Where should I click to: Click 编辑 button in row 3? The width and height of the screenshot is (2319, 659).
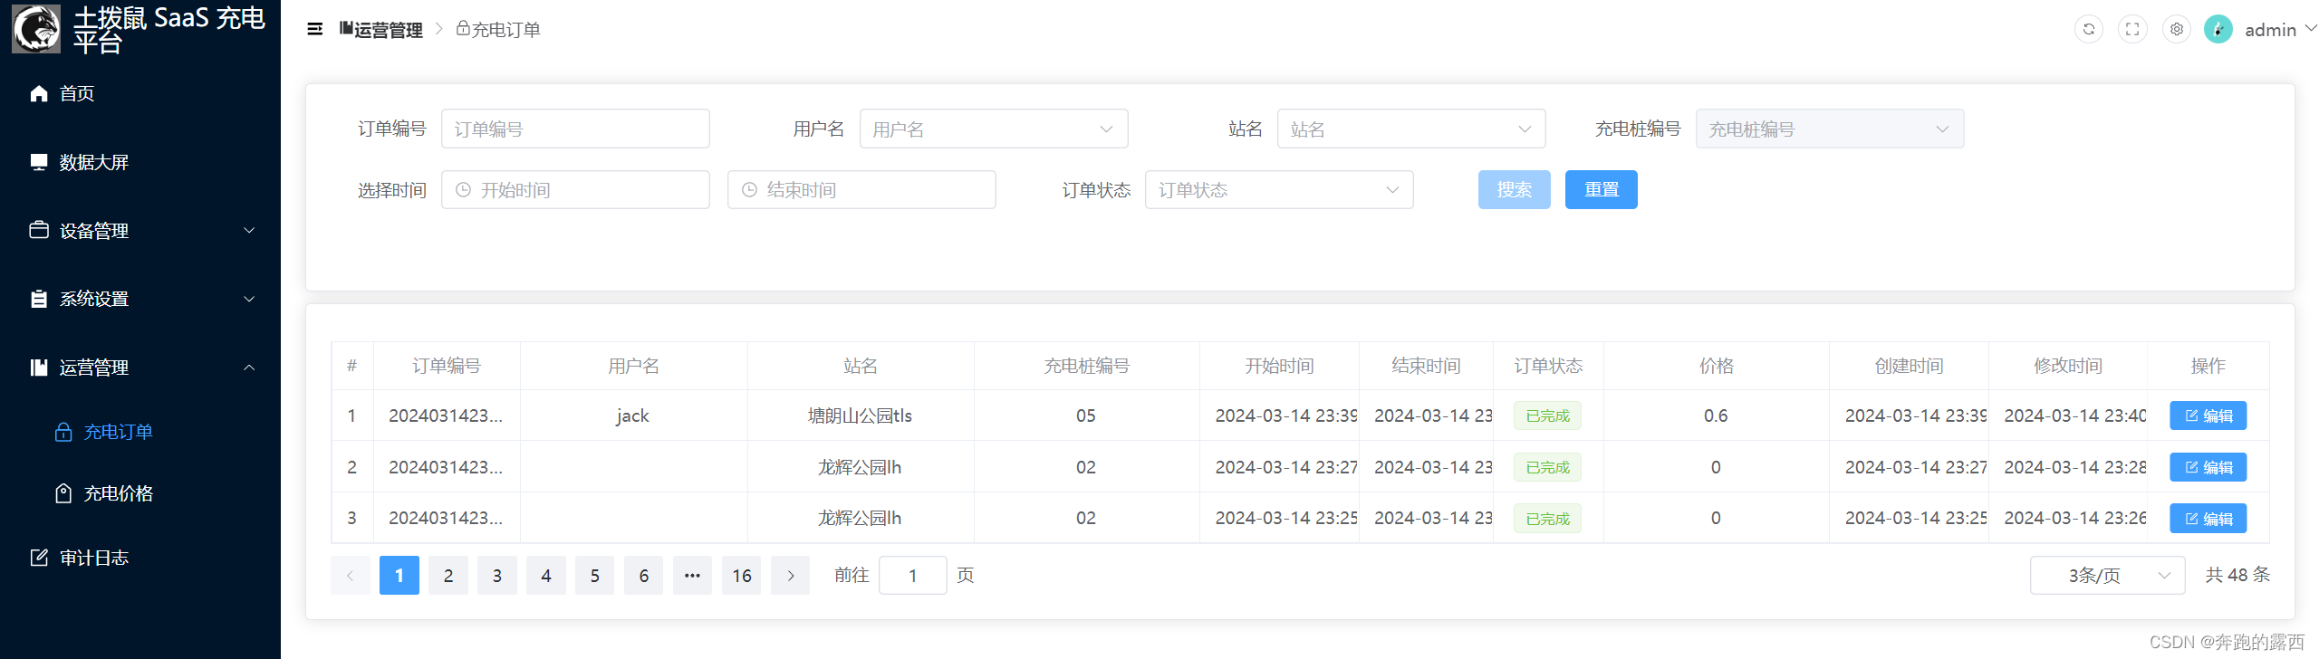[2208, 519]
